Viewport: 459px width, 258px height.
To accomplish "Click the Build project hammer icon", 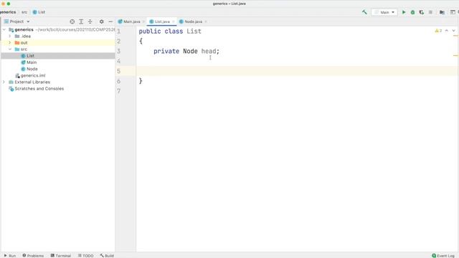I will click(364, 12).
